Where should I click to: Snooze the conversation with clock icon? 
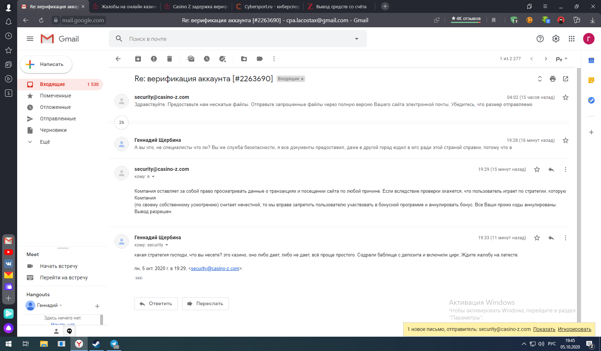[207, 59]
